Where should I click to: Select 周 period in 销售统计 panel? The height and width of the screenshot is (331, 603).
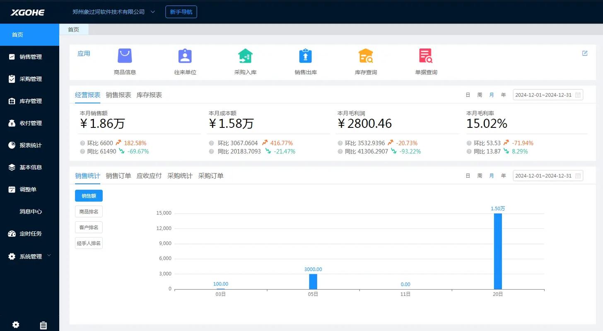[x=480, y=176]
